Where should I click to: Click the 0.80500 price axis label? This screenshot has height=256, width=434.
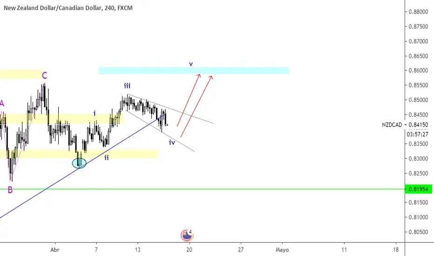(418, 232)
